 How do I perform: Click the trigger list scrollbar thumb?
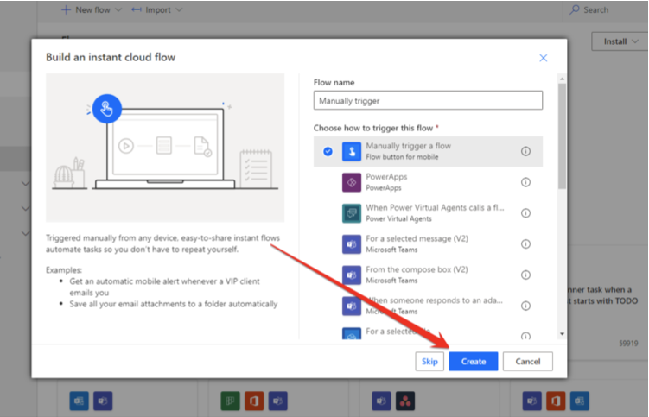[562, 136]
